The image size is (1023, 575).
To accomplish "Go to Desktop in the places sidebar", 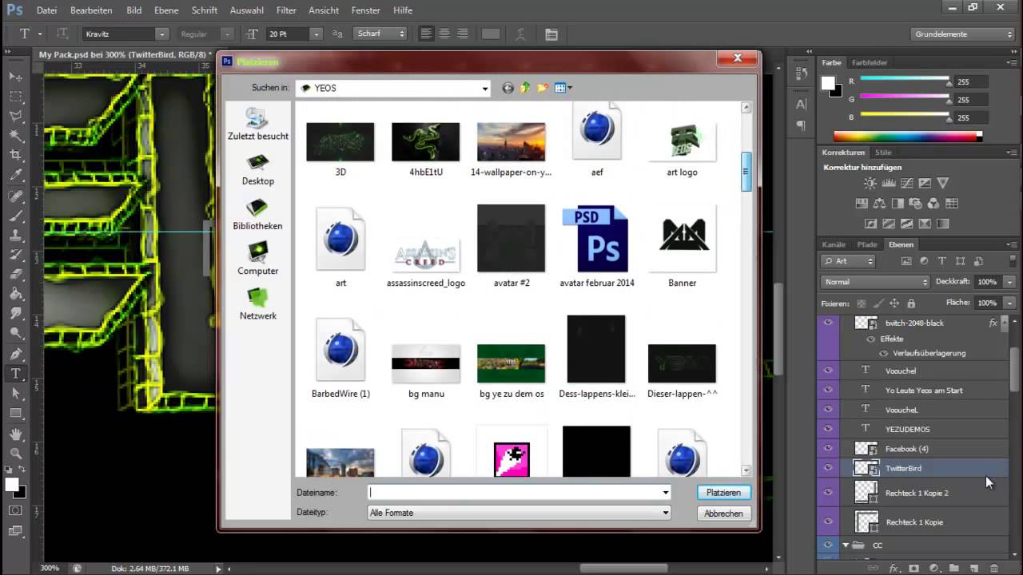I will [257, 170].
